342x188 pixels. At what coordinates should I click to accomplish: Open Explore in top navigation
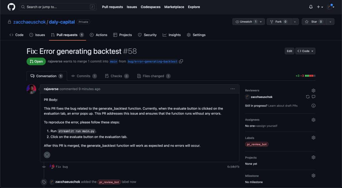point(194,7)
